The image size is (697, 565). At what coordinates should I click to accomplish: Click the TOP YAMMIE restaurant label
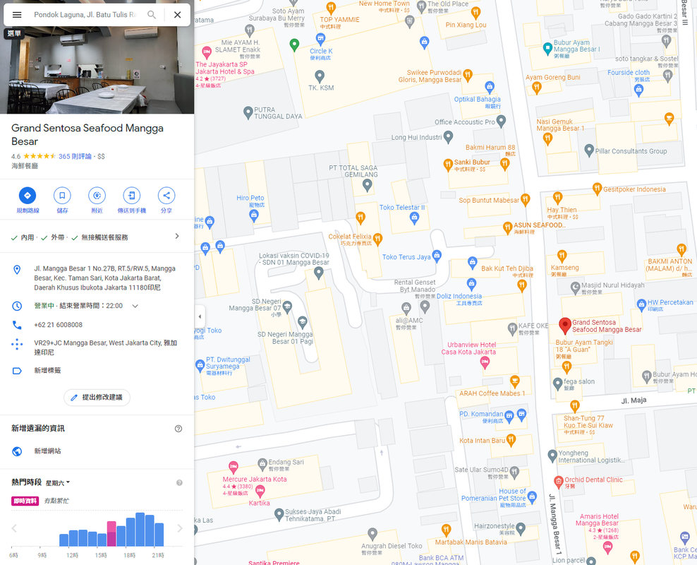[x=339, y=20]
